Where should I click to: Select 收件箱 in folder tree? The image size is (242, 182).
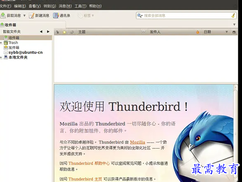click(26, 38)
